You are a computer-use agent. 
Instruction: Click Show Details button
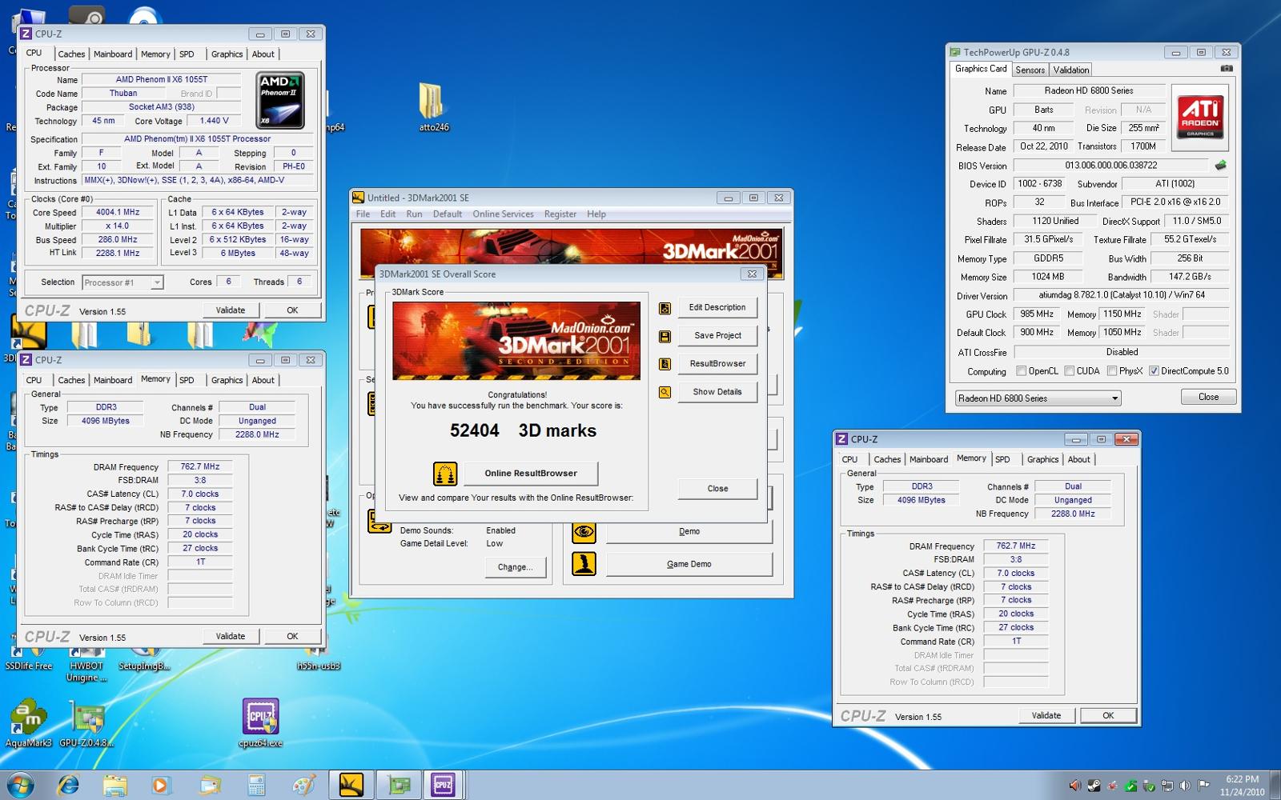(717, 392)
